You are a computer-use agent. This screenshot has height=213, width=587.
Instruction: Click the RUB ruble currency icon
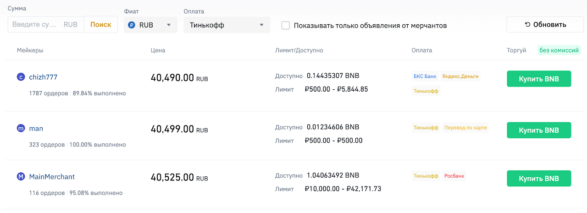(132, 25)
